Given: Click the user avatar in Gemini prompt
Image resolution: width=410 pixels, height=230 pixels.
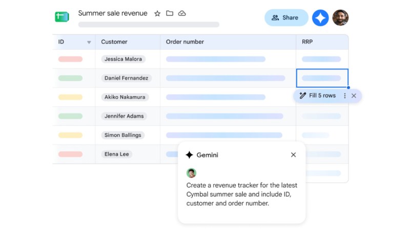Looking at the screenshot, I should (191, 173).
